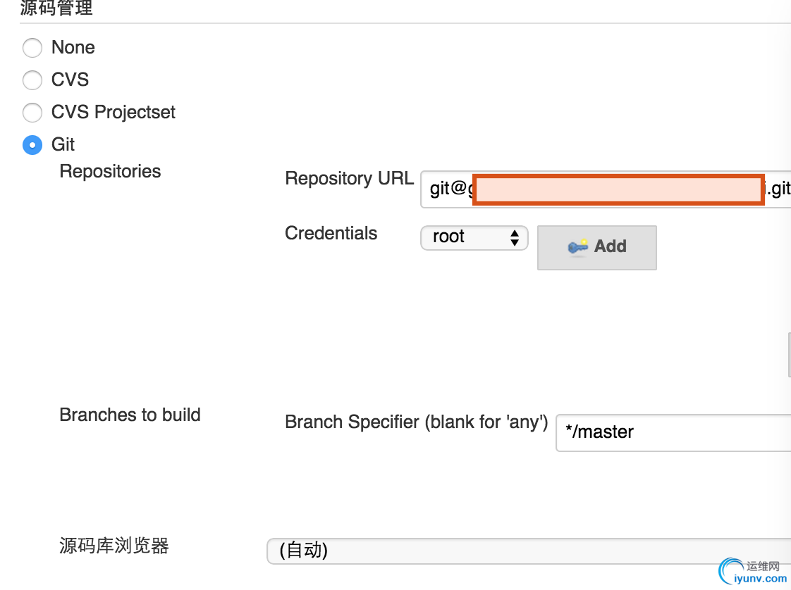The image size is (791, 590).
Task: Click the iyunv.com watermark logo
Action: 752,572
